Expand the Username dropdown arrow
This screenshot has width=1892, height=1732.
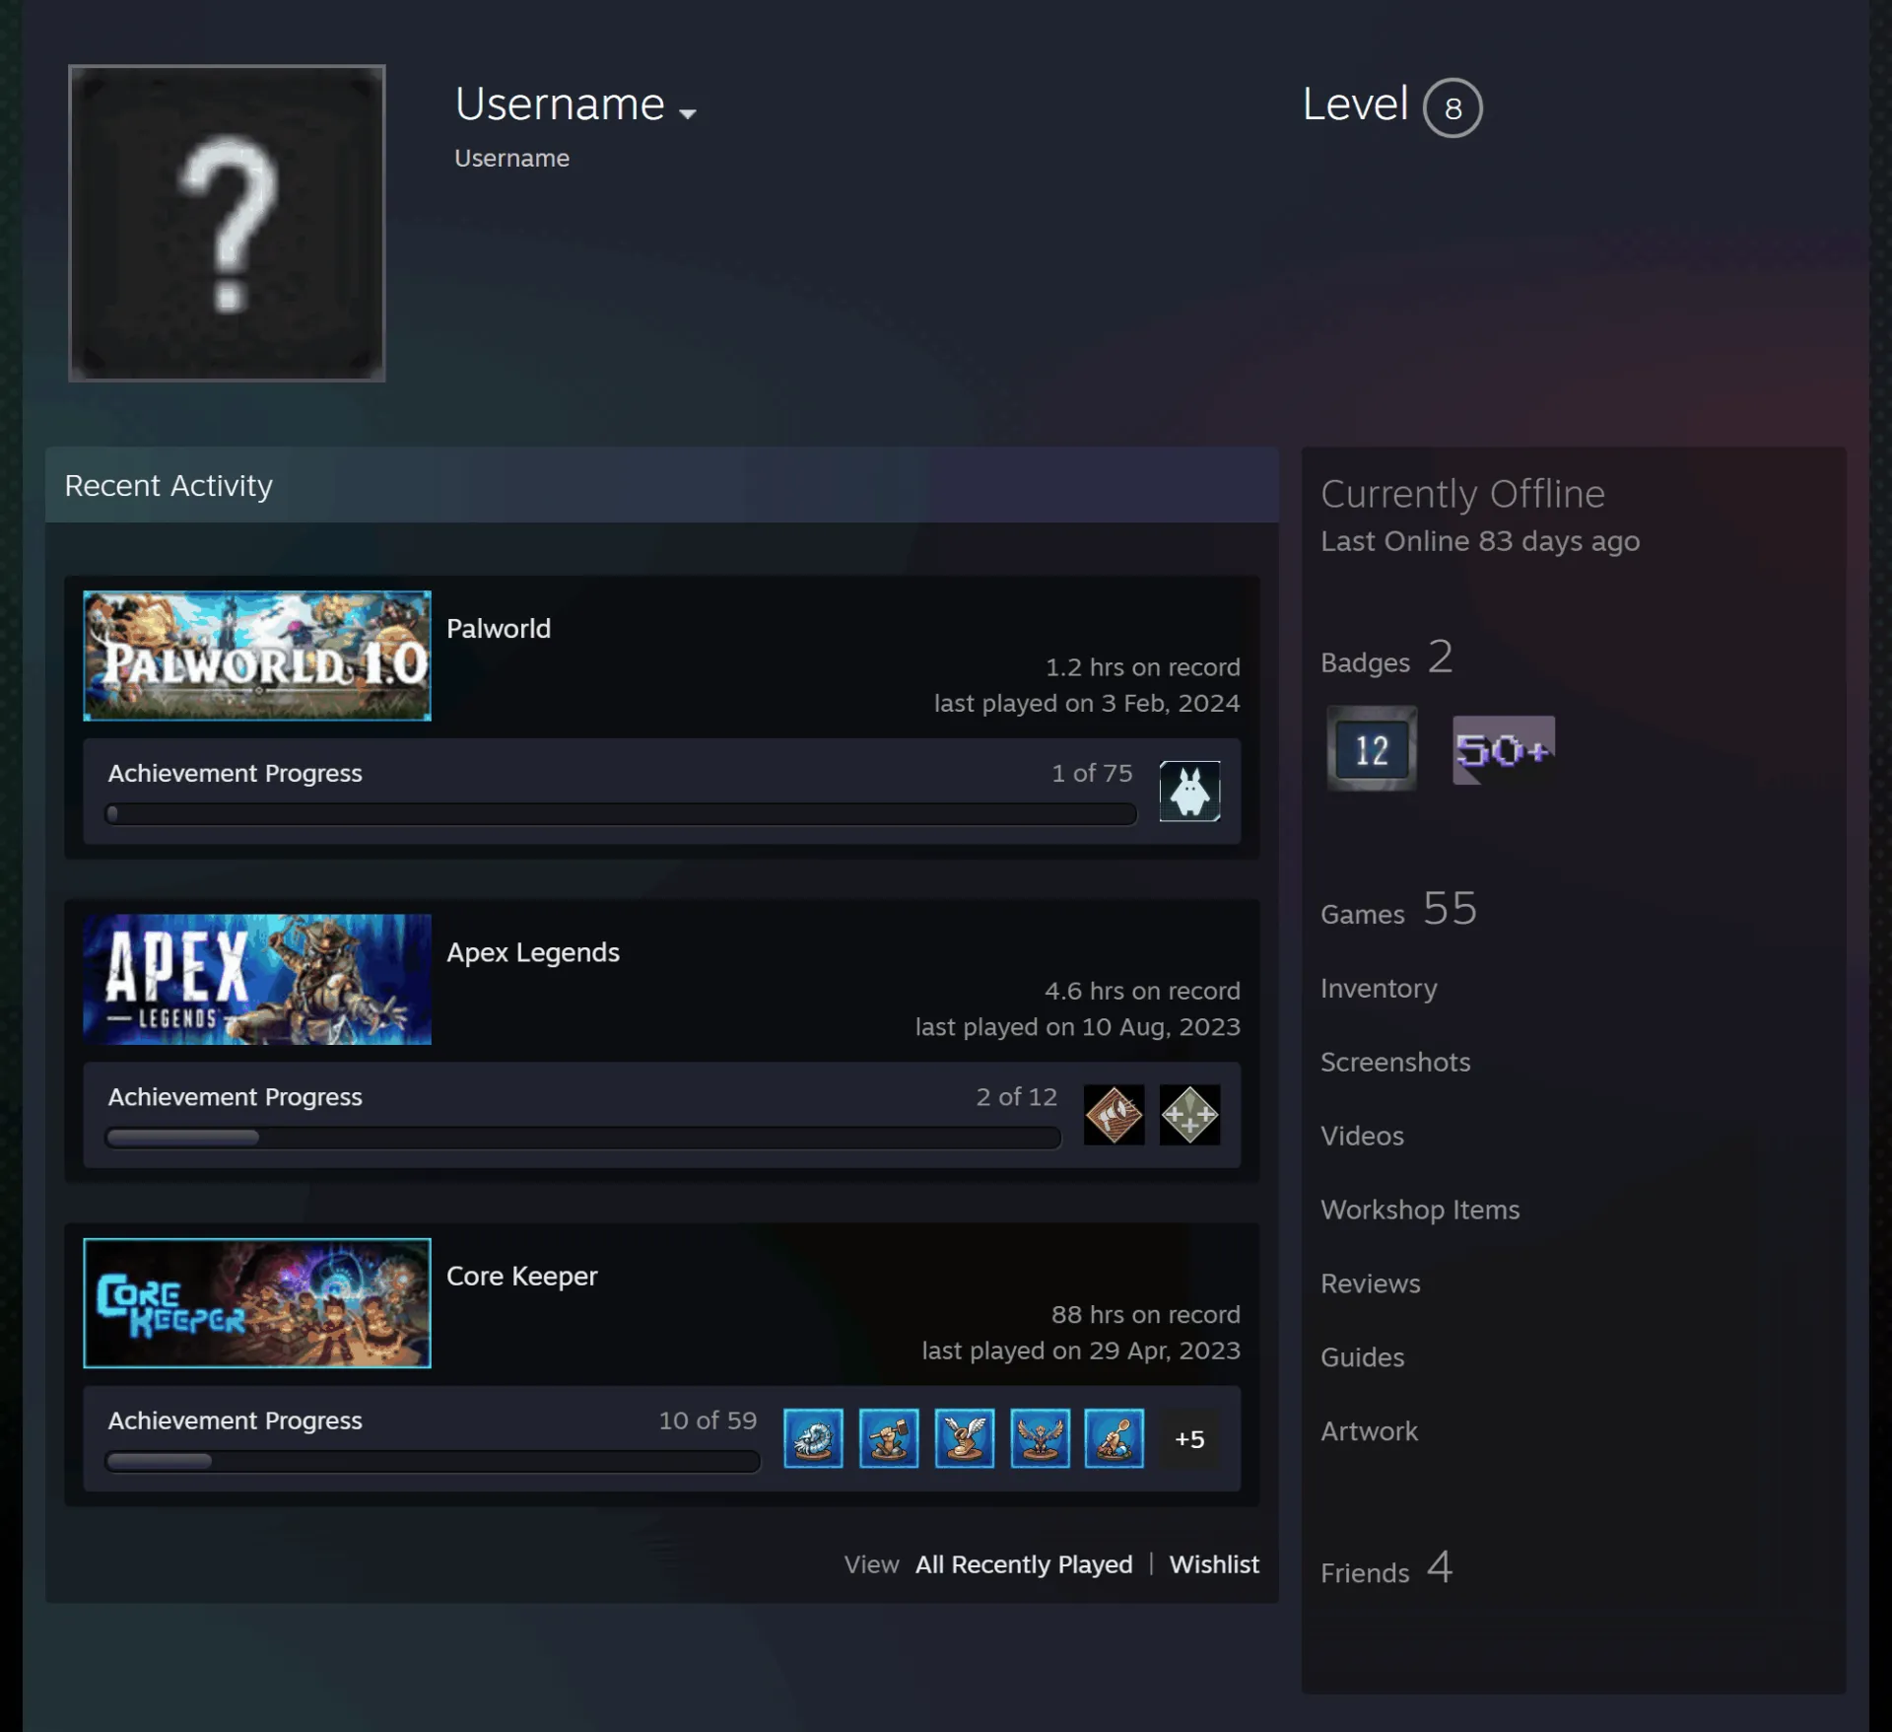[688, 113]
